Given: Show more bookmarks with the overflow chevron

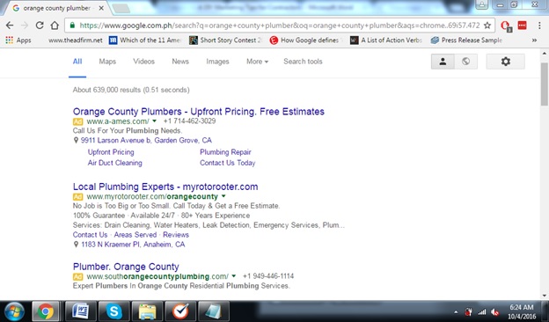Looking at the screenshot, I should click(x=534, y=40).
